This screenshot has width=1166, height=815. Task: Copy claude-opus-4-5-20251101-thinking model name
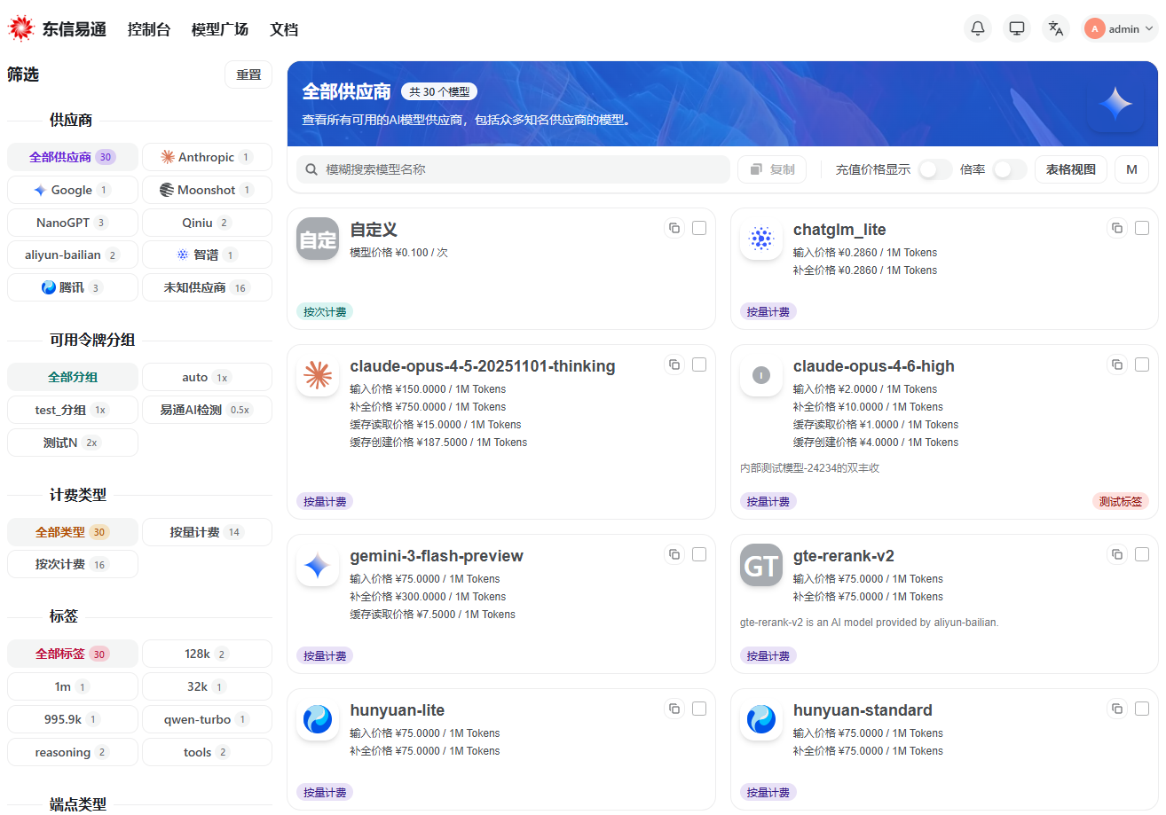coord(674,364)
